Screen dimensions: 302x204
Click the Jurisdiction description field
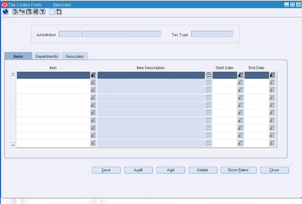click(121, 34)
